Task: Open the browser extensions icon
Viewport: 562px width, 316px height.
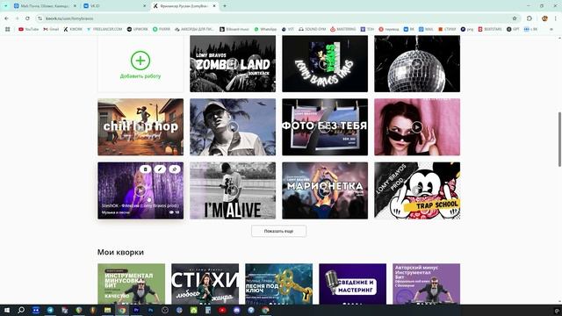Action: (x=530, y=18)
